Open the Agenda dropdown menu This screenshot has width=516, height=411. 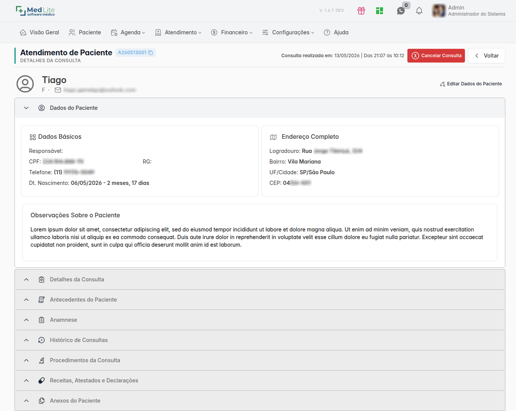[x=128, y=32]
